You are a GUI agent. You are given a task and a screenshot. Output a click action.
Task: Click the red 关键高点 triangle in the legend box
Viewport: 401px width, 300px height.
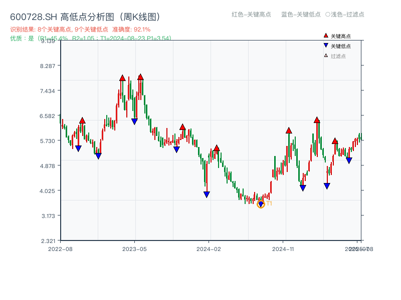pyautogui.click(x=326, y=35)
